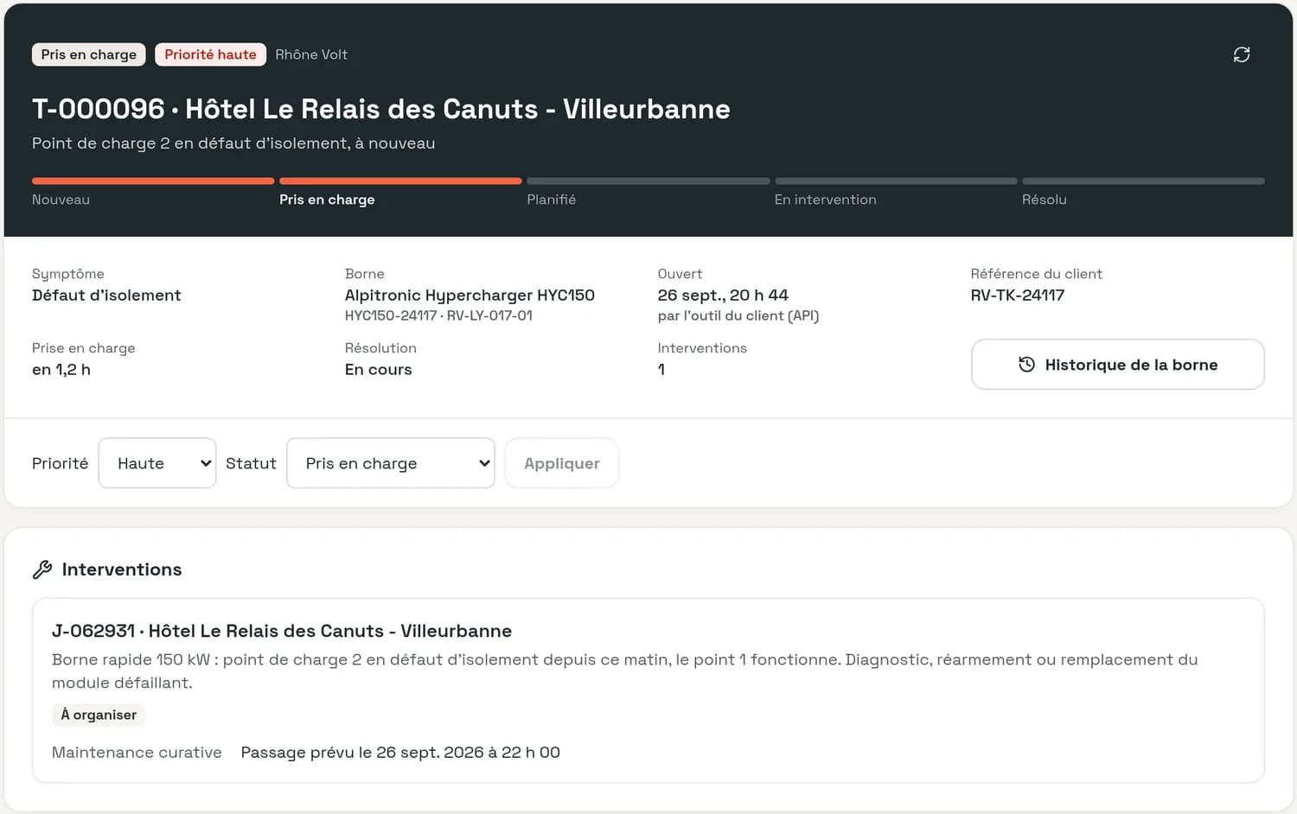Select the En intervention progress step

point(896,192)
